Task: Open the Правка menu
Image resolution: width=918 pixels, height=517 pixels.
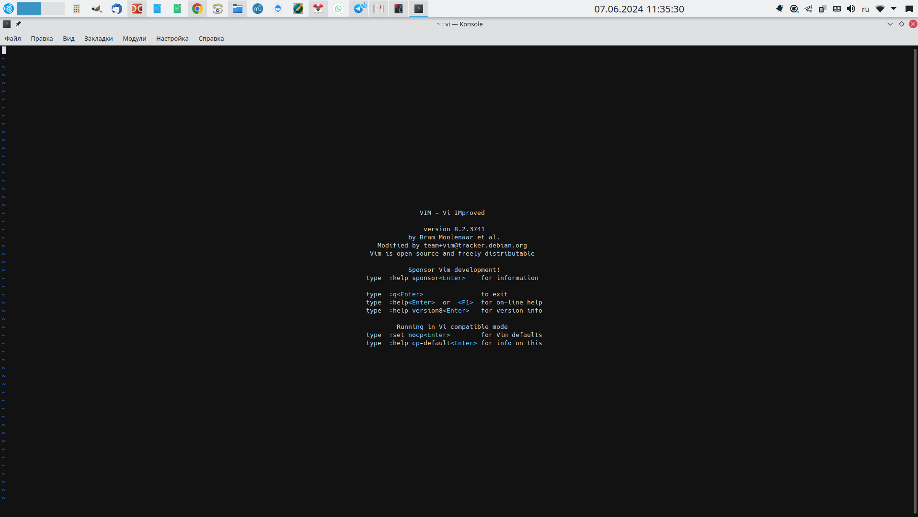Action: click(x=42, y=39)
